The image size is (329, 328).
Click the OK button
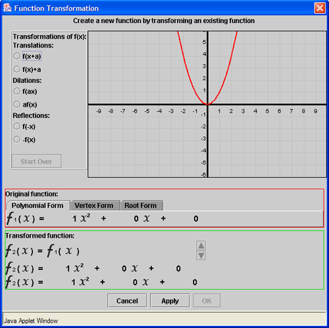tap(207, 301)
